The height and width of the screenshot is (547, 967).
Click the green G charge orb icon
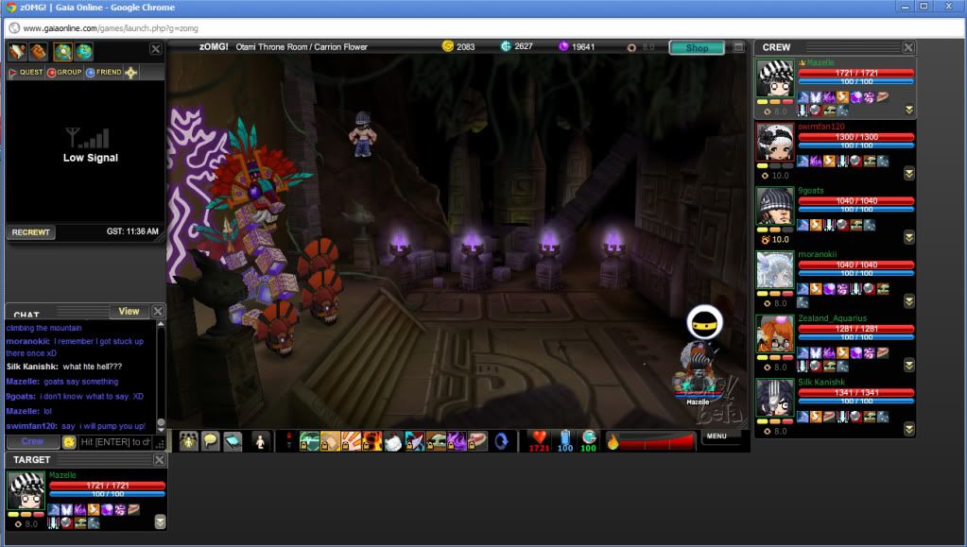pos(589,437)
